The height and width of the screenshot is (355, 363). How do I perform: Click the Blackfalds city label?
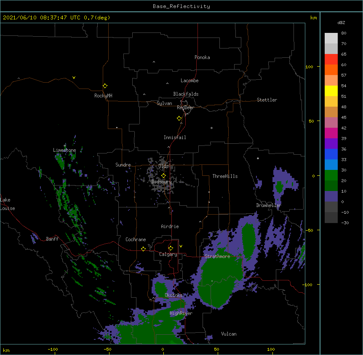(186, 94)
